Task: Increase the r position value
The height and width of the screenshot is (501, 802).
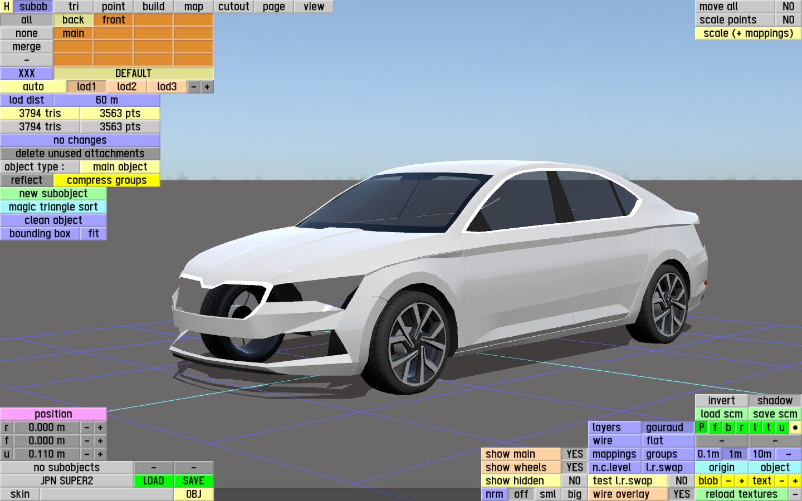Action: pos(100,428)
